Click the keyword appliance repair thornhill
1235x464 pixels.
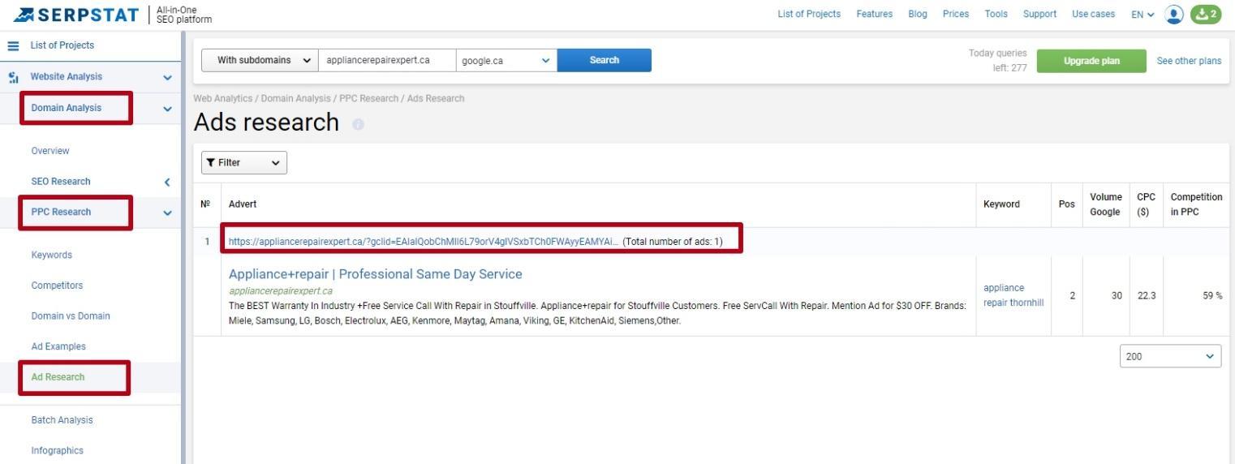click(1013, 296)
